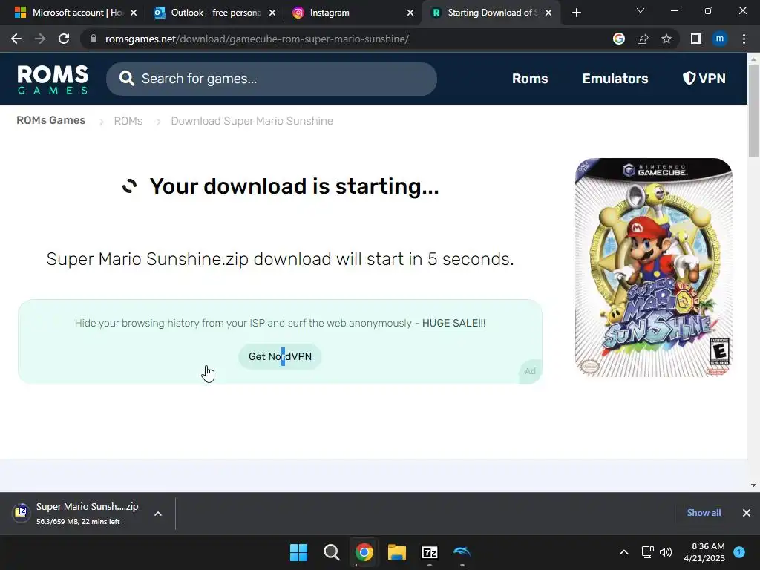The height and width of the screenshot is (570, 760).
Task: Click the HUGE SALE!!! link
Action: pyautogui.click(x=453, y=323)
